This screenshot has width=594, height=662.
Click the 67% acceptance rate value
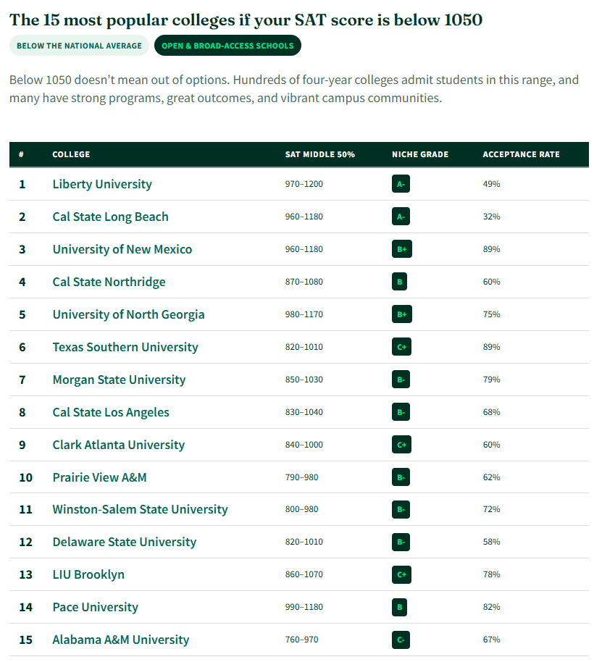(491, 640)
